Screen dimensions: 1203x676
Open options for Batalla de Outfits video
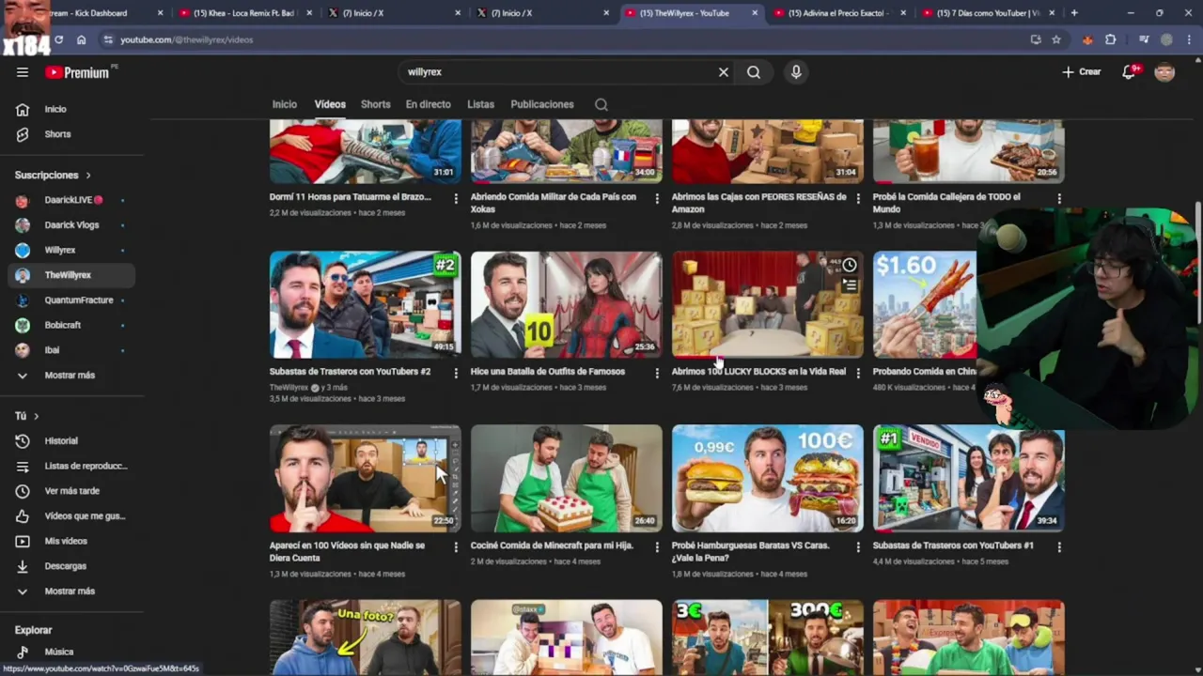(657, 373)
